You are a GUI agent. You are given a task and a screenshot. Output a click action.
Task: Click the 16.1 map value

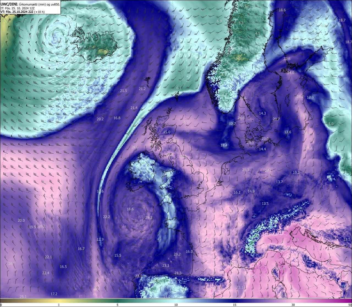point(237,192)
